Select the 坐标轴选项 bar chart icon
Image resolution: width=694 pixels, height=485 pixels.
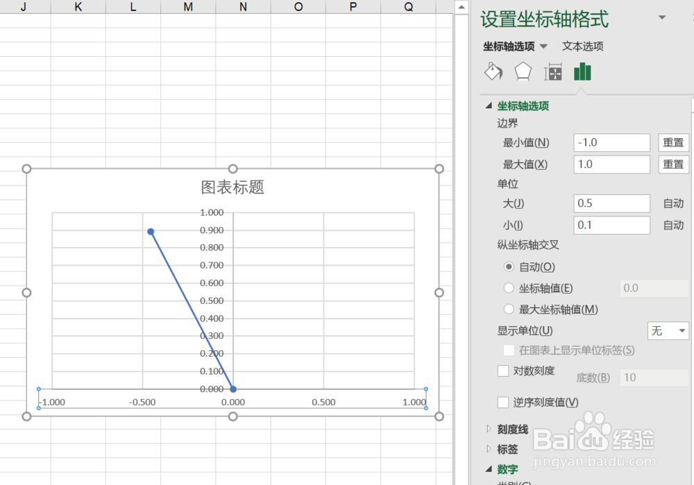tap(582, 71)
